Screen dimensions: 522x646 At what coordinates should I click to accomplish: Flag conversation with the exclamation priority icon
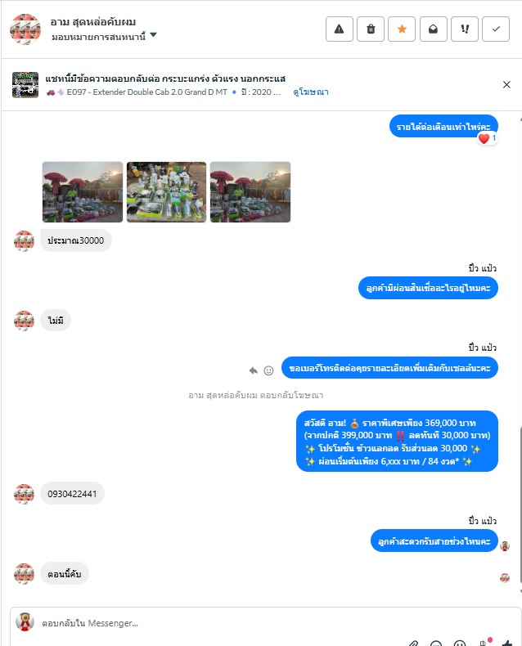pyautogui.click(x=464, y=29)
